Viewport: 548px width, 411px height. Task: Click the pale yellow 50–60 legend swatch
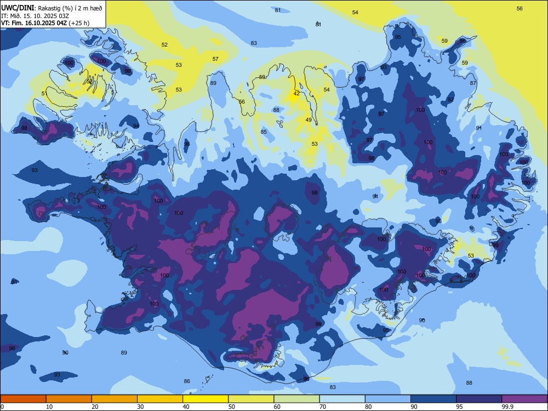coord(251,399)
